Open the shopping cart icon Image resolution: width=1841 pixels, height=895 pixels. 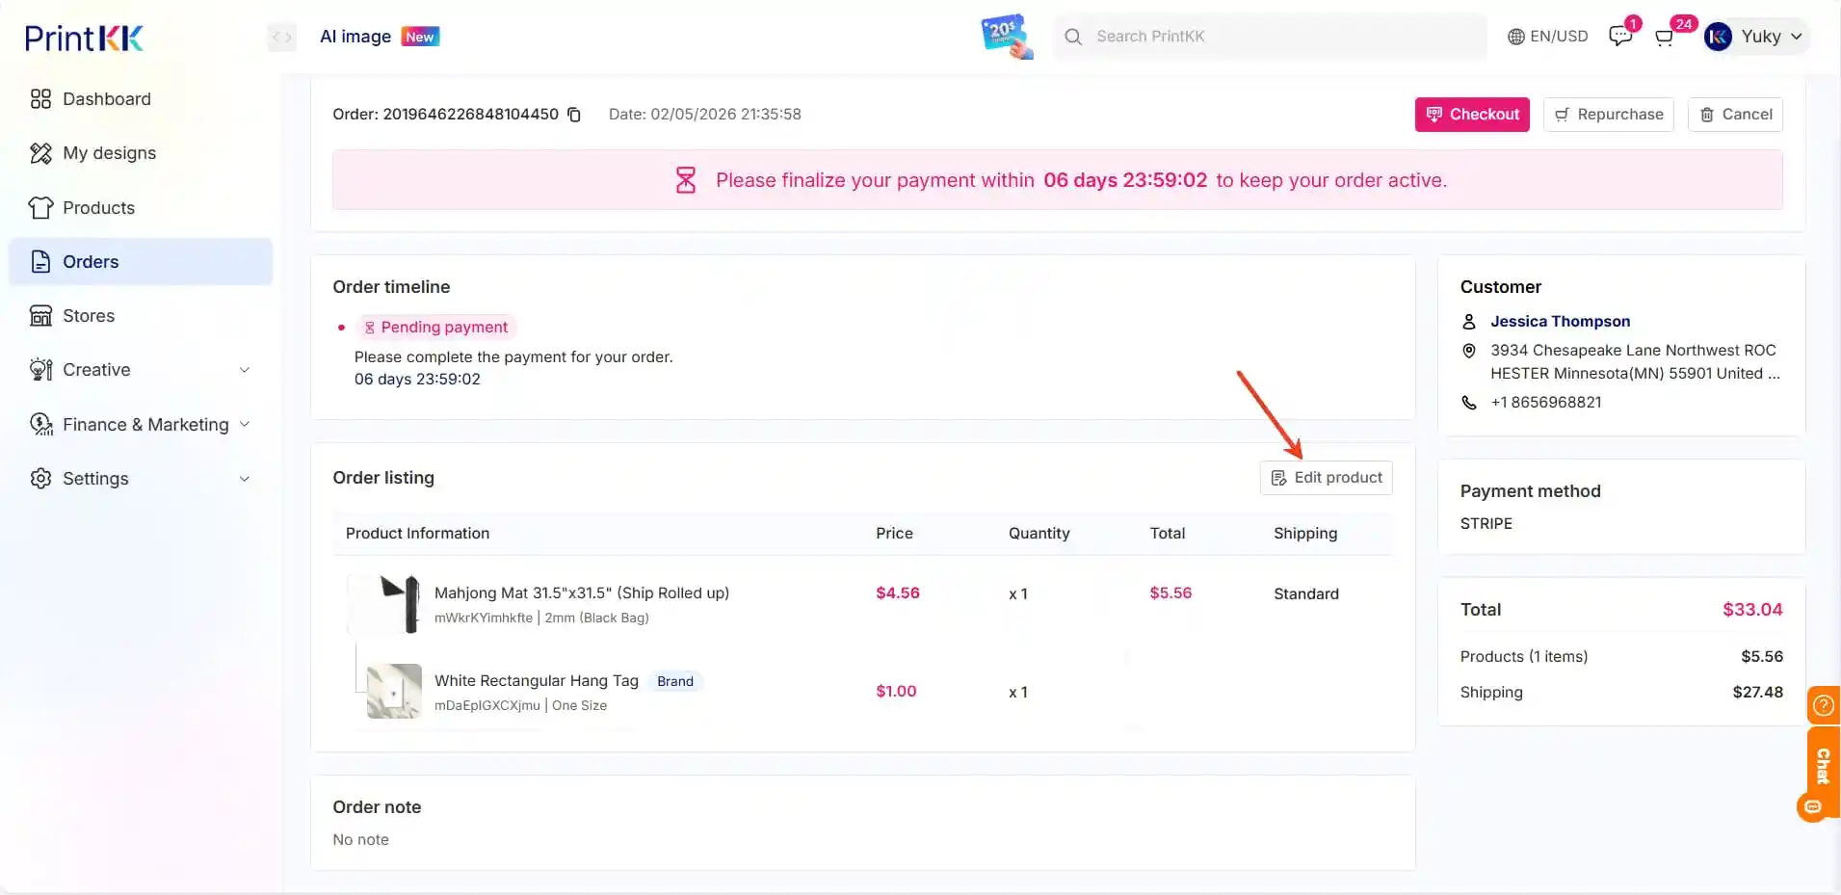pyautogui.click(x=1666, y=37)
